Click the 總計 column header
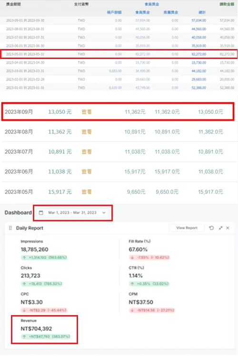Screen dimensions: 238x356 pos(202,12)
